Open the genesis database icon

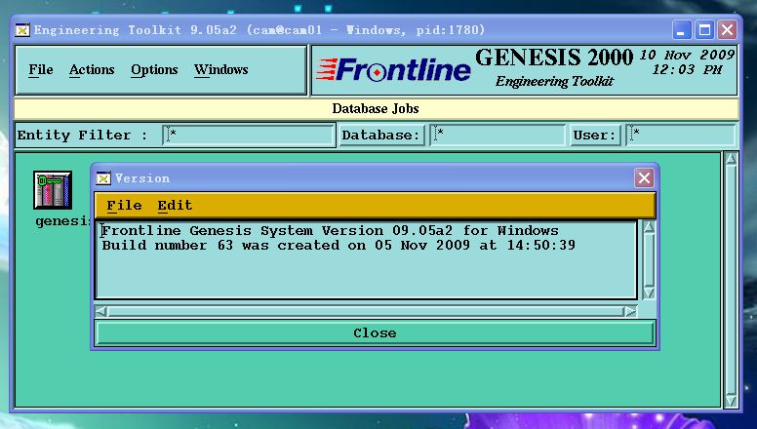point(53,190)
